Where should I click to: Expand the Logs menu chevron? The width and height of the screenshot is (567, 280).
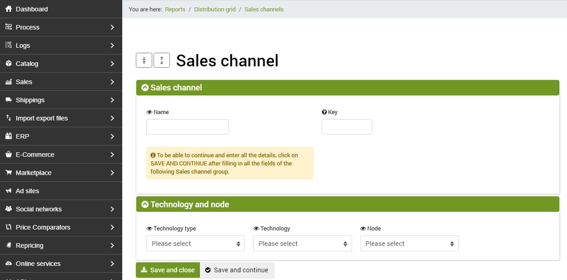112,45
